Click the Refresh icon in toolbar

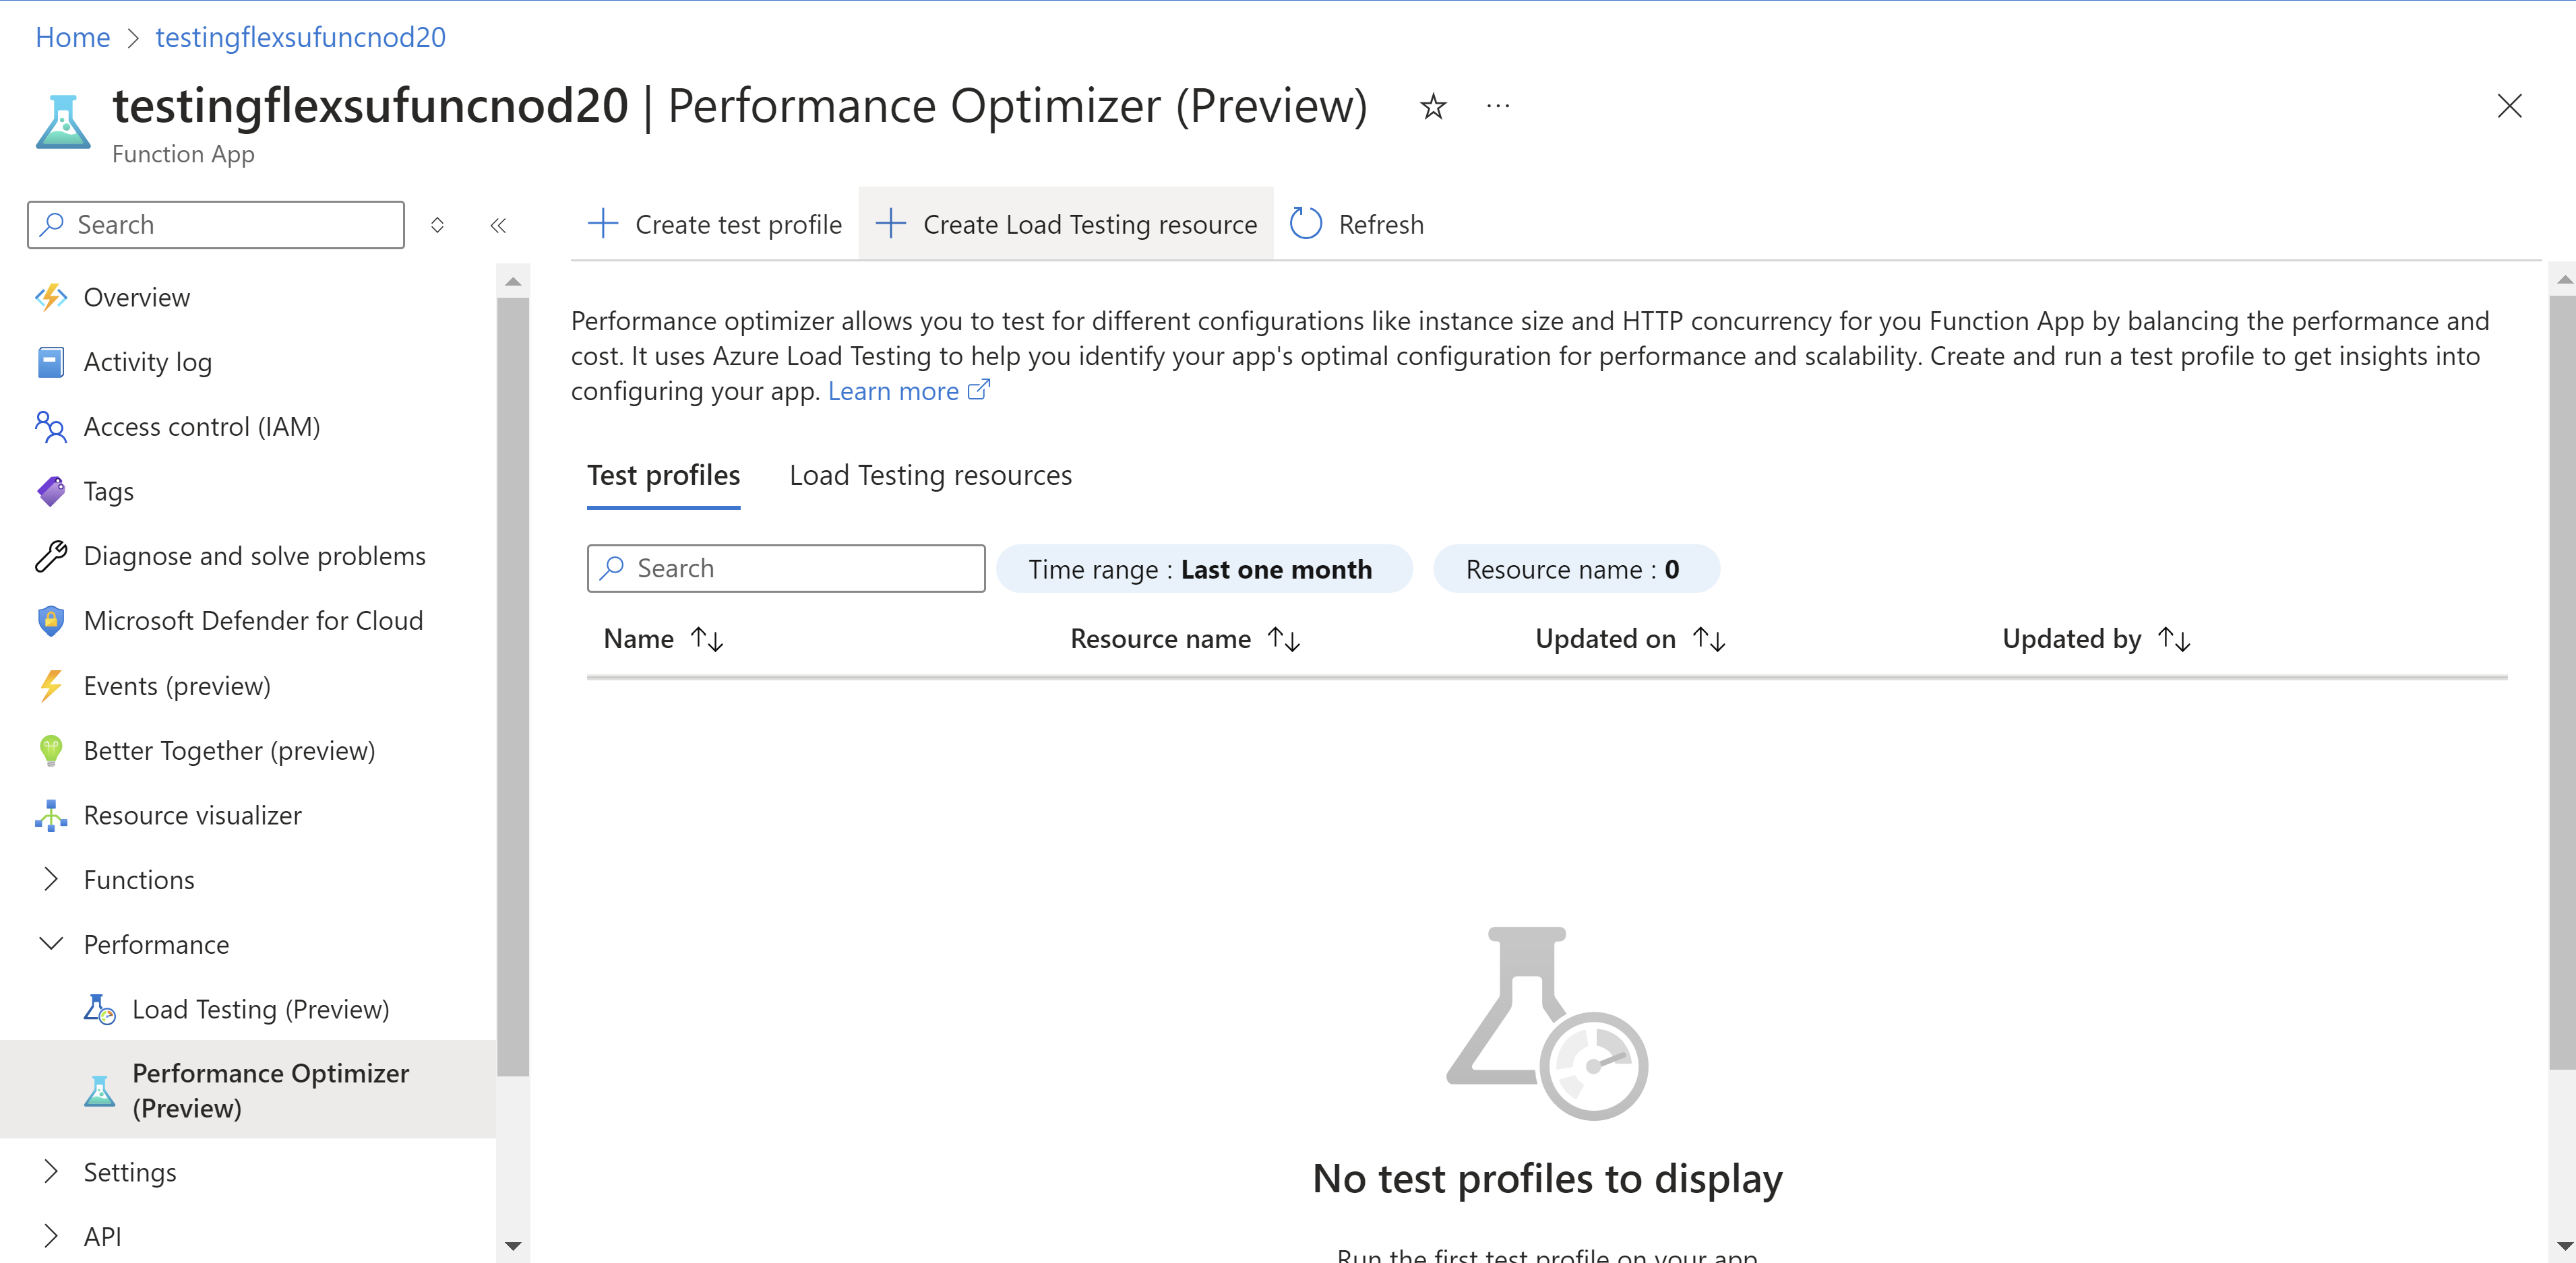(x=1305, y=224)
